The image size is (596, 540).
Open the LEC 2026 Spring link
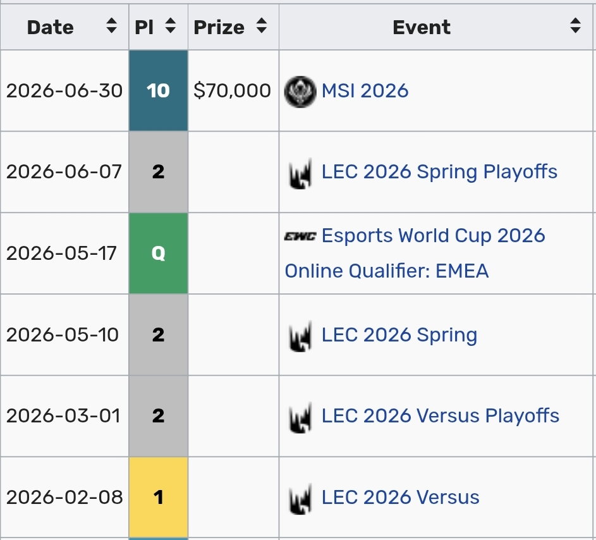[399, 335]
